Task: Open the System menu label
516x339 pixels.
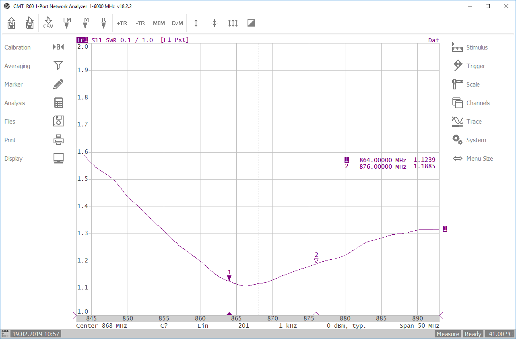Action: (476, 140)
